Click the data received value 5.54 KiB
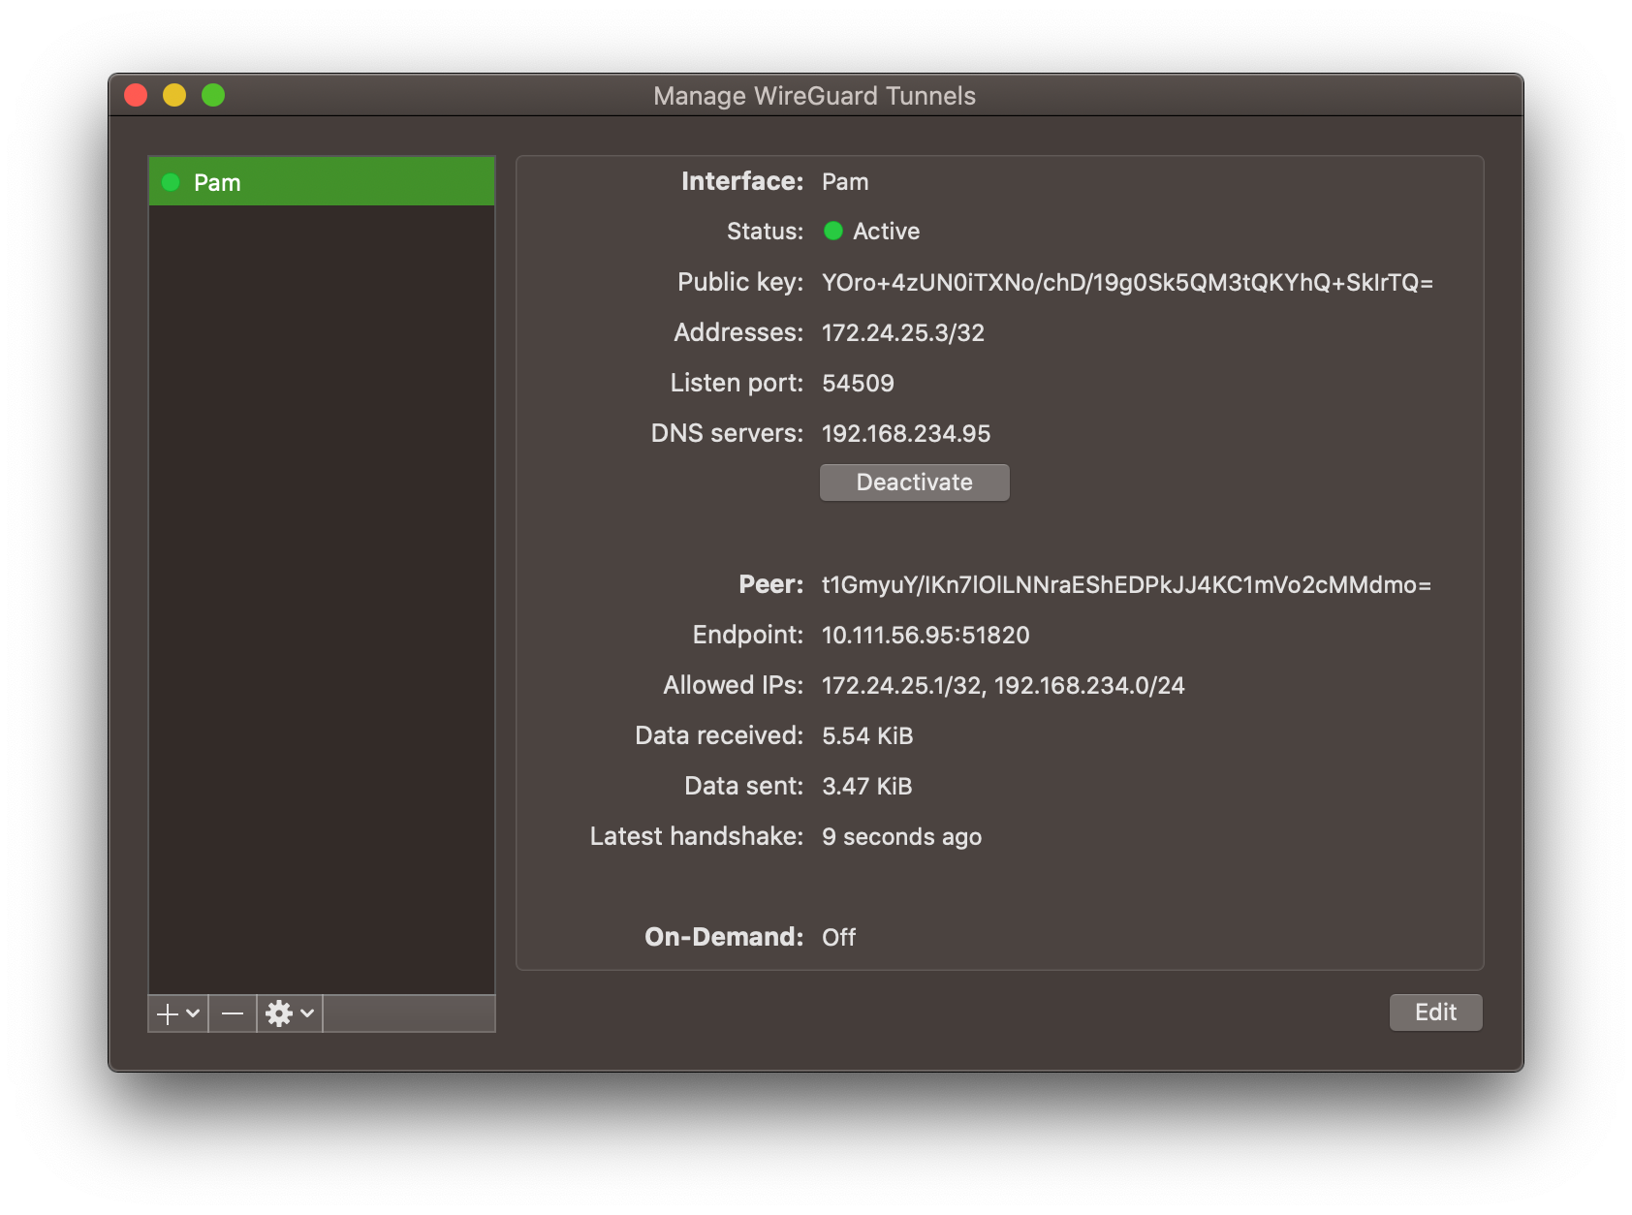Screen dimensions: 1632x1215 pyautogui.click(x=867, y=735)
